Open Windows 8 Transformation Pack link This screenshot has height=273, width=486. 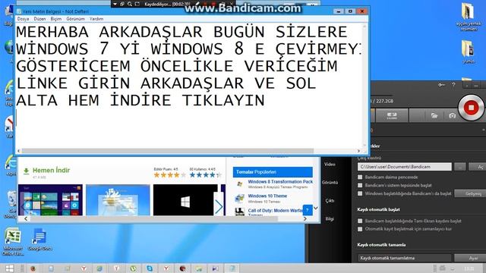(x=280, y=182)
